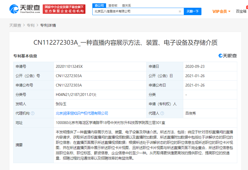Click the 申请（专利权）人 label cell
This screenshot has height=170, width=248.
click(x=165, y=104)
